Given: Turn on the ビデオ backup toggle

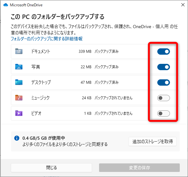Looking at the screenshot, I should (164, 113).
